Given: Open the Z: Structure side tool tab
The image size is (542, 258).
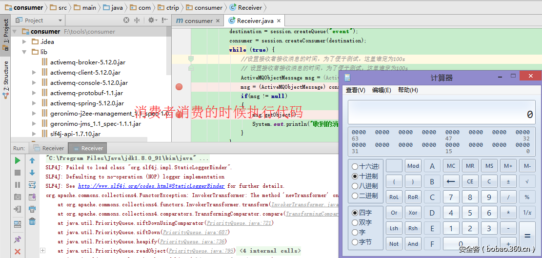Looking at the screenshot, I should 6,80.
